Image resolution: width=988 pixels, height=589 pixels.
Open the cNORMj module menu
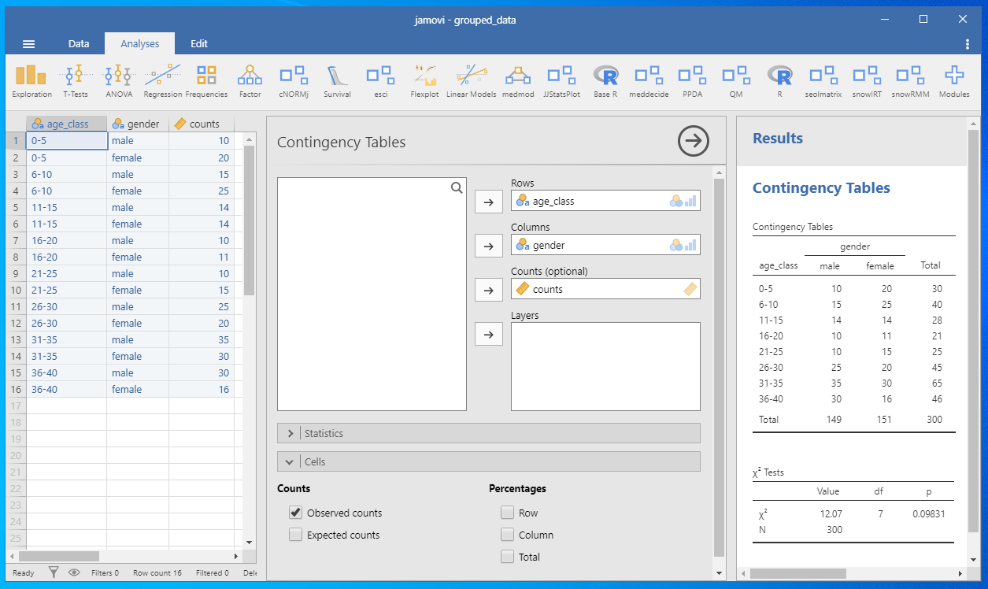[x=294, y=81]
